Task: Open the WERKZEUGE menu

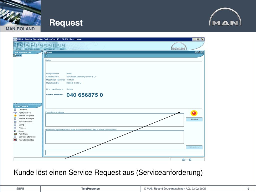Action: 49,49
